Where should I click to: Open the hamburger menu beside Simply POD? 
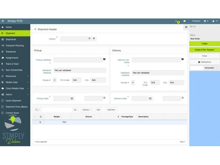click(3, 21)
